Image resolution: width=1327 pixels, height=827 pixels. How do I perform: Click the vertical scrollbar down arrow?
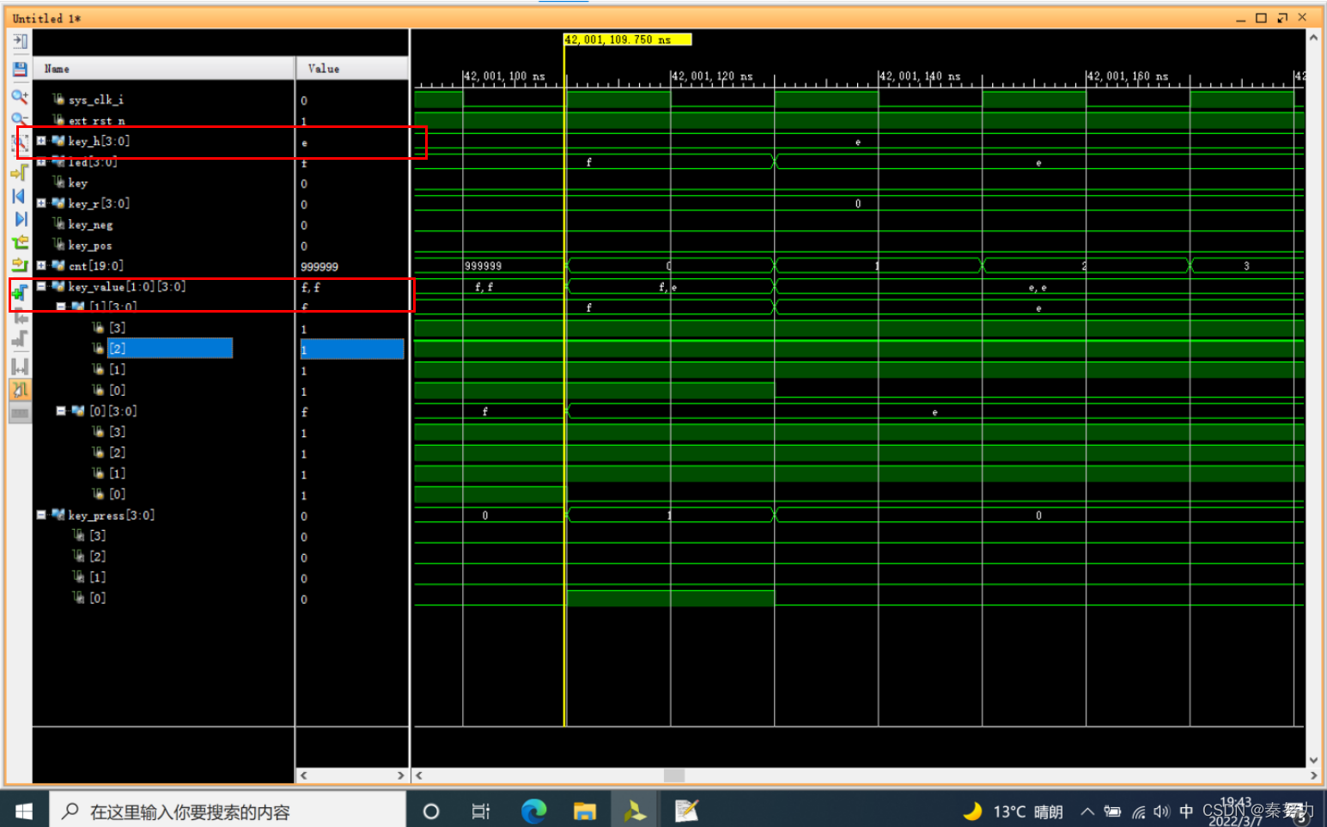(1313, 760)
